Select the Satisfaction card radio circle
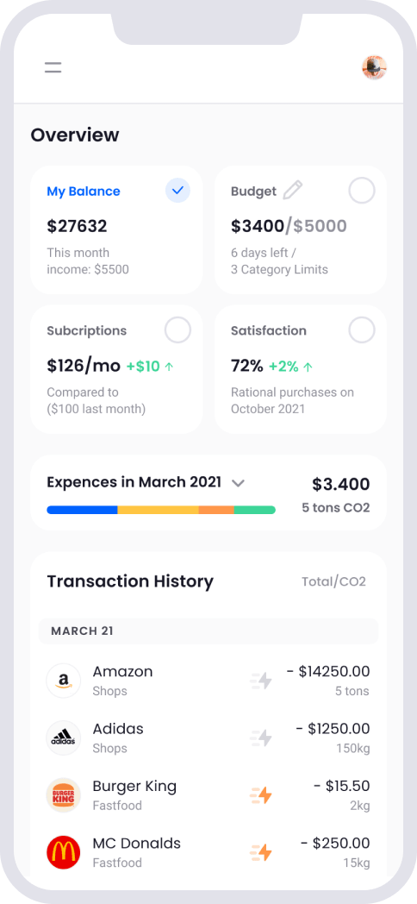Screen dimensions: 417x904 pyautogui.click(x=362, y=330)
